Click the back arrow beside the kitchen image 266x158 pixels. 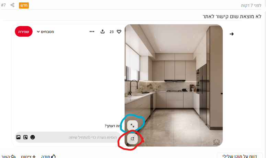click(232, 34)
